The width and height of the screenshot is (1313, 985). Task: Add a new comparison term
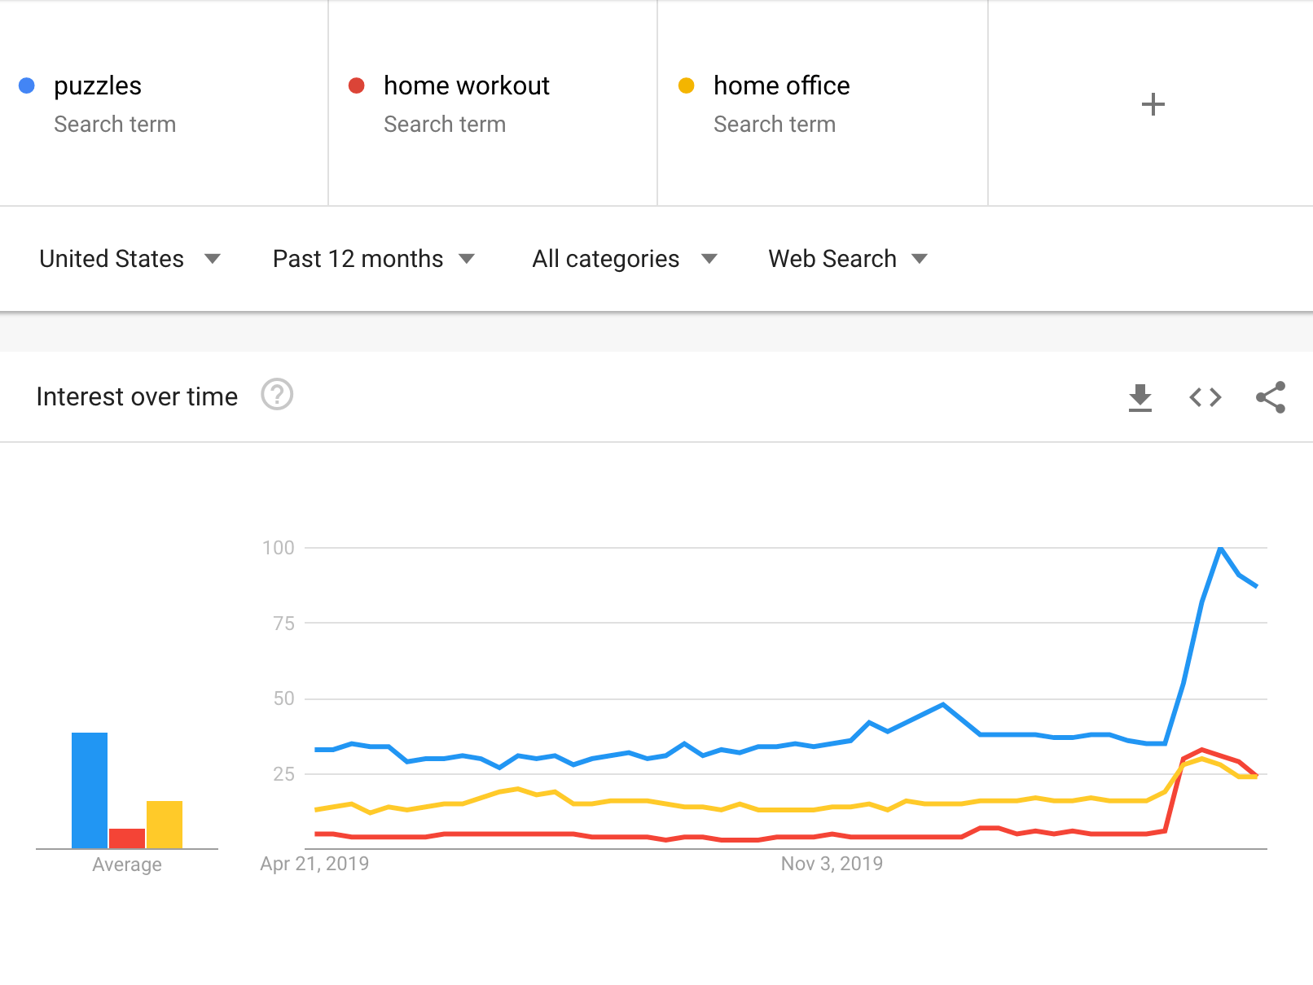[1153, 104]
